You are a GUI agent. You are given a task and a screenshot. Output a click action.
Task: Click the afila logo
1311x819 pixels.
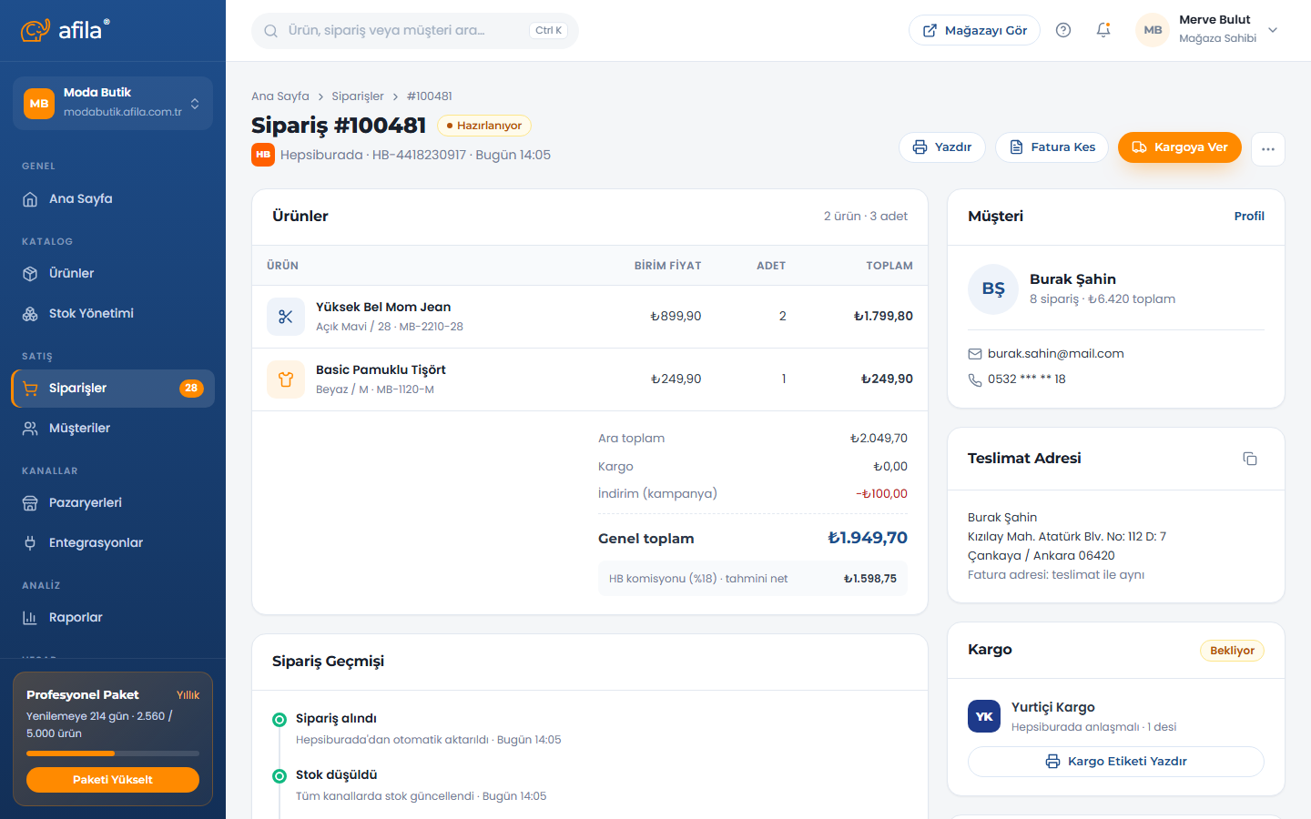pyautogui.click(x=66, y=30)
